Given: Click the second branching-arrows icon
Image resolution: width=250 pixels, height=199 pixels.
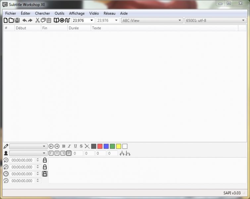Looking at the screenshot, I should (128, 153).
